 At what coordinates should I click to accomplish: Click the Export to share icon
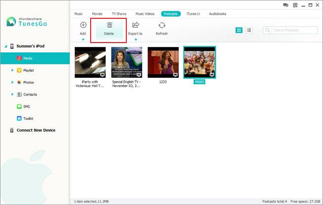136,25
